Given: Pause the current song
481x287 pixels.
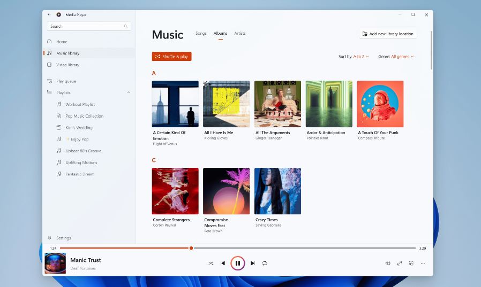Looking at the screenshot, I should point(238,263).
